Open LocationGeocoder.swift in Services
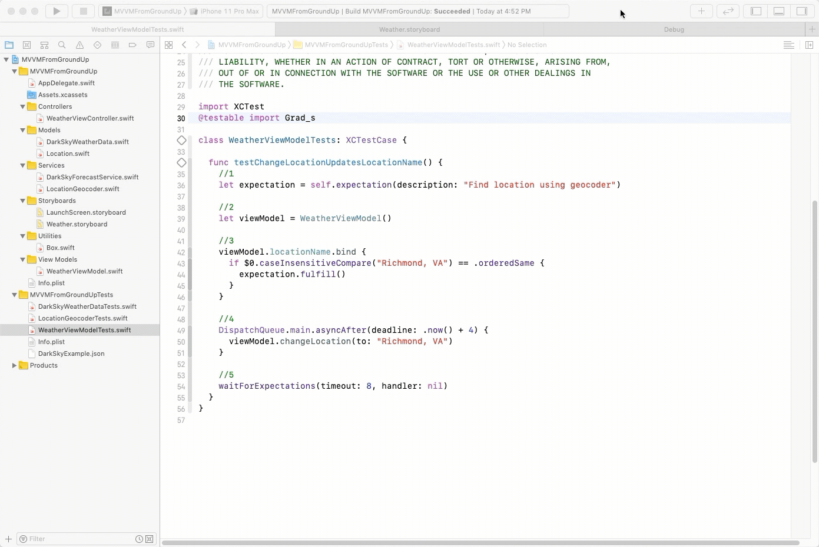This screenshot has height=547, width=819. coord(83,189)
